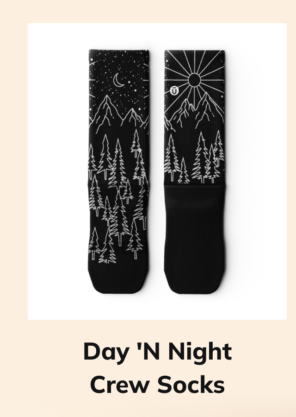The image size is (296, 417).
Task: Click the word "Socks" in the title
Action: pos(191,385)
